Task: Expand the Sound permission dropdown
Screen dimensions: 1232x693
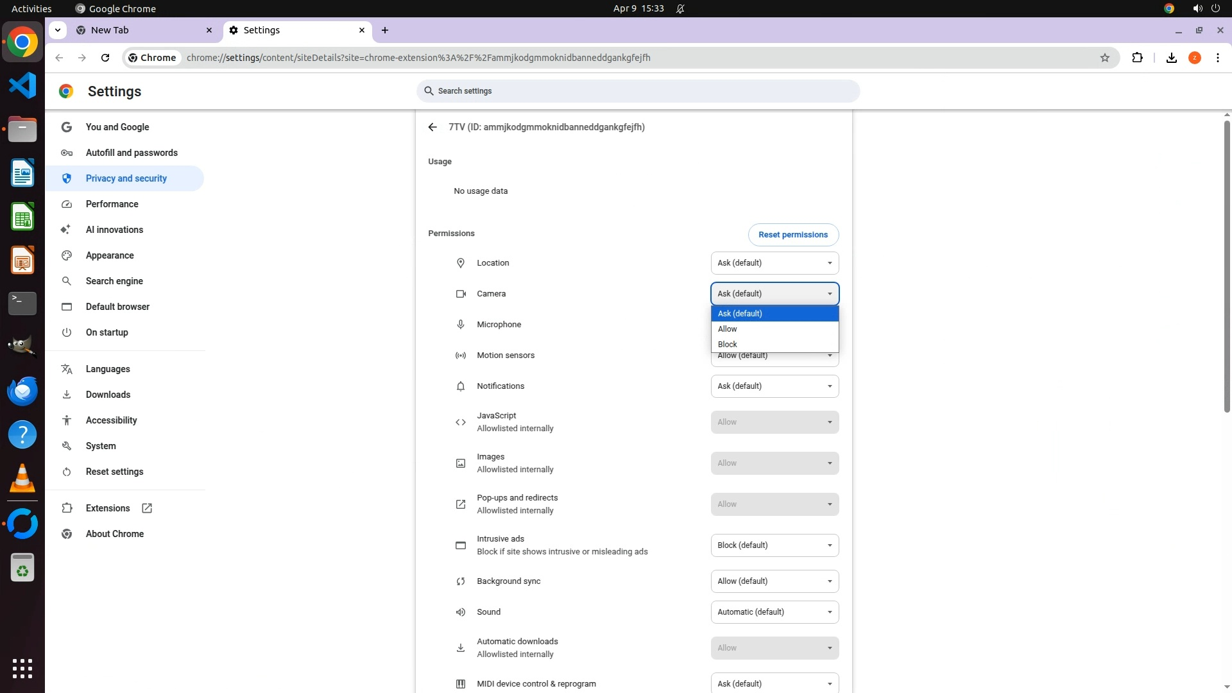Action: 774,612
